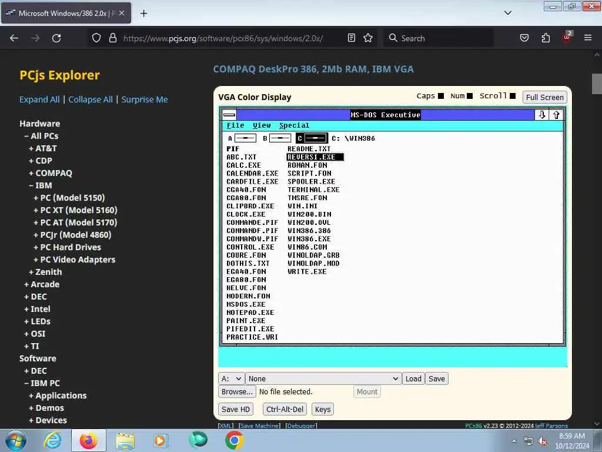Click the Collapse All link
The width and height of the screenshot is (602, 452).
91,99
